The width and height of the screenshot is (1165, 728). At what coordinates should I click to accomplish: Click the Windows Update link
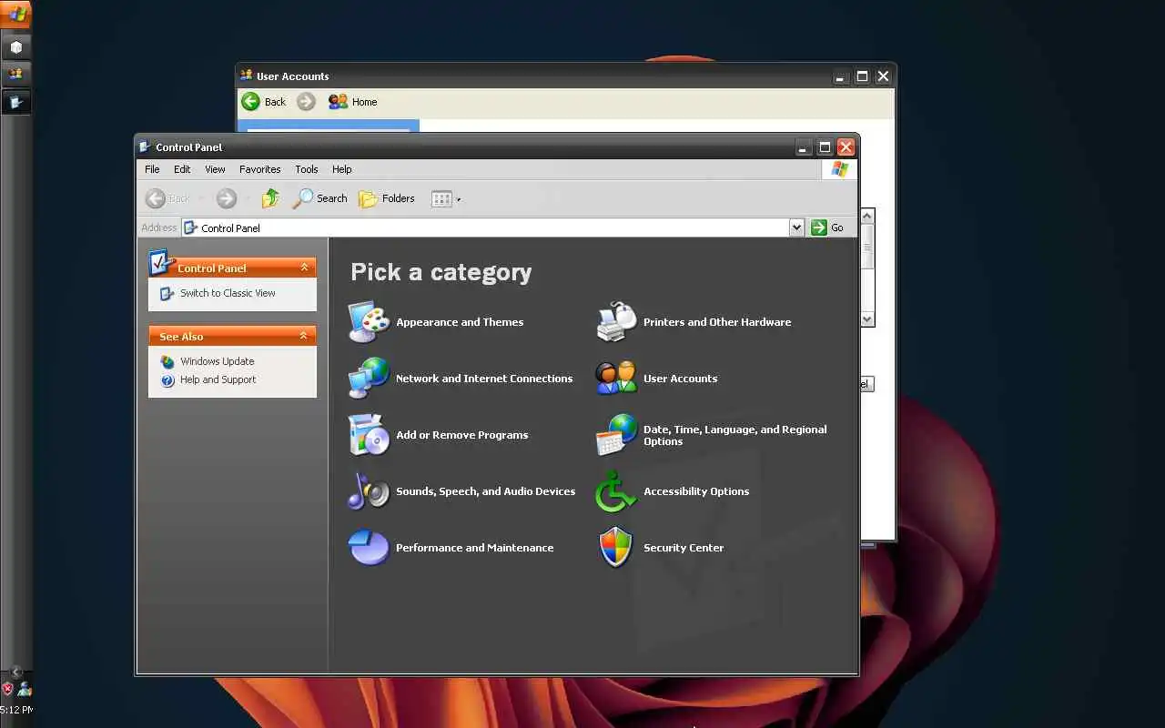[x=217, y=361]
